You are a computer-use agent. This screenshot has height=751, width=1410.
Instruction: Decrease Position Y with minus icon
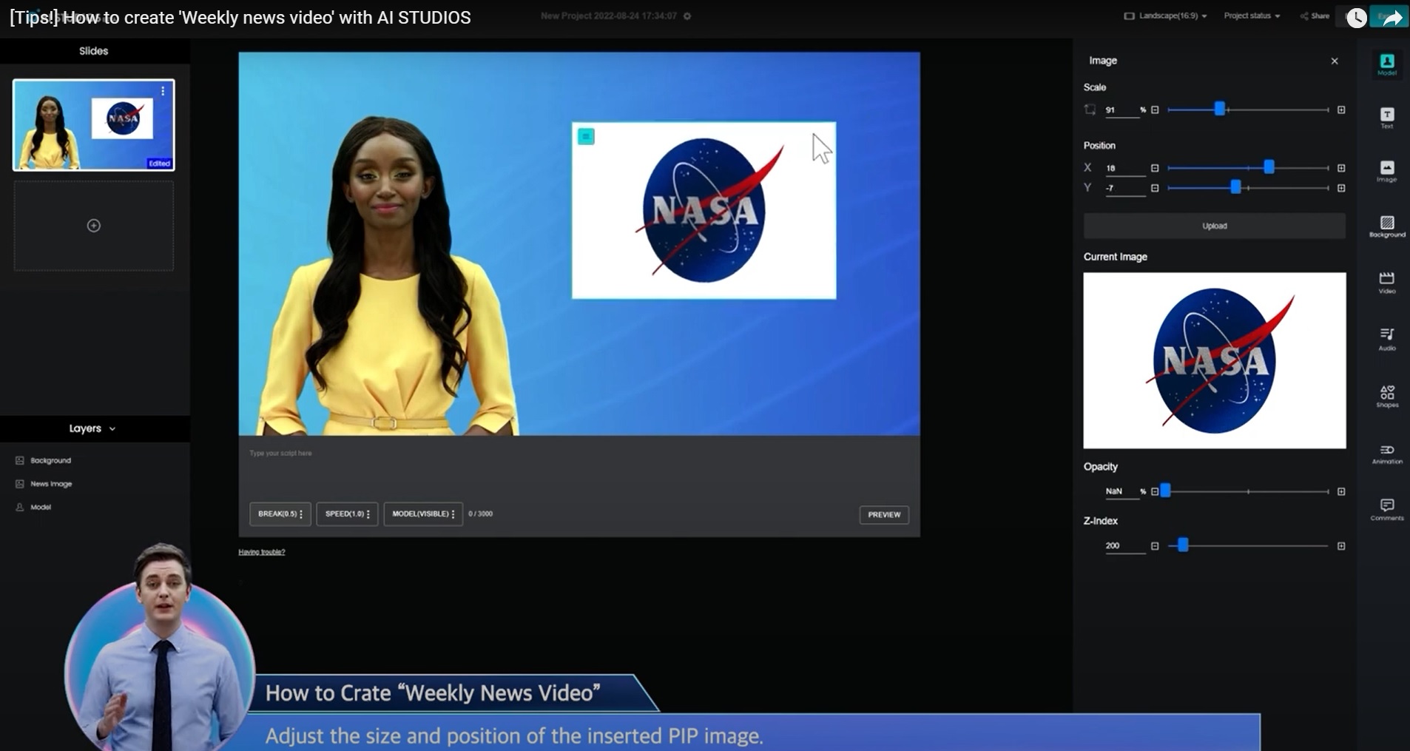[x=1155, y=189]
